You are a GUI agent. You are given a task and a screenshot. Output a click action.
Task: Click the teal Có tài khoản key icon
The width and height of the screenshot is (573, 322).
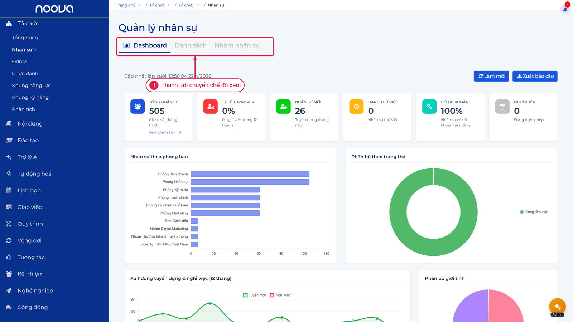pos(429,107)
